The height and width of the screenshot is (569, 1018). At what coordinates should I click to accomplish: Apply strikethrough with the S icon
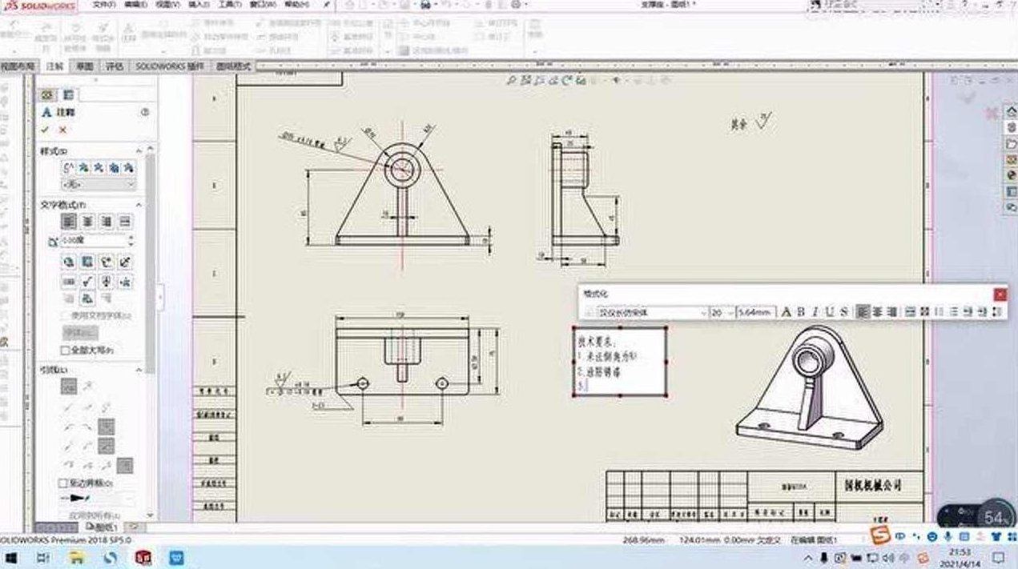click(x=843, y=311)
